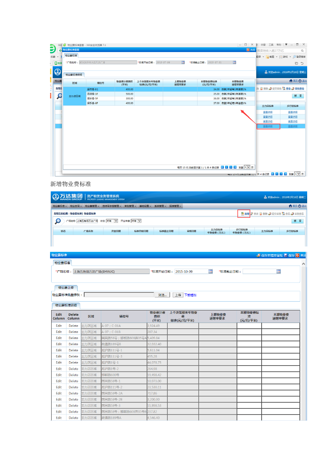
Task: Click the 关闭 button on the 物业费标准查看 popup
Action: [250, 49]
